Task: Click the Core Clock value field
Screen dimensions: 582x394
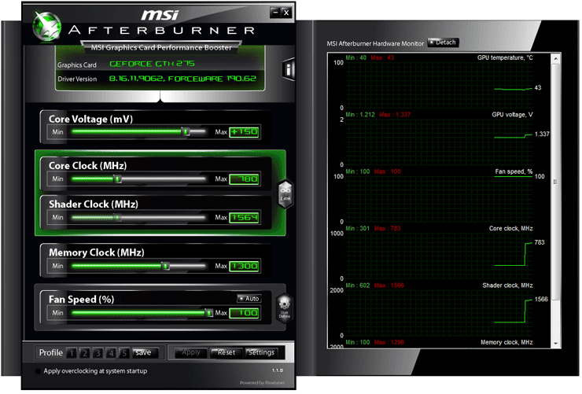Action: [244, 179]
